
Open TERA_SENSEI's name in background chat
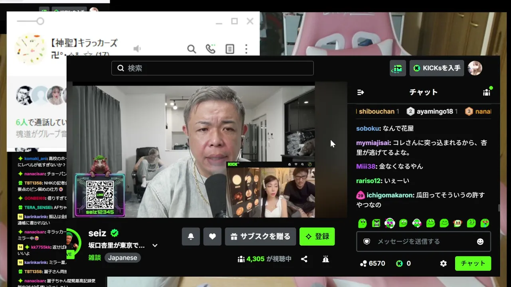click(x=38, y=207)
